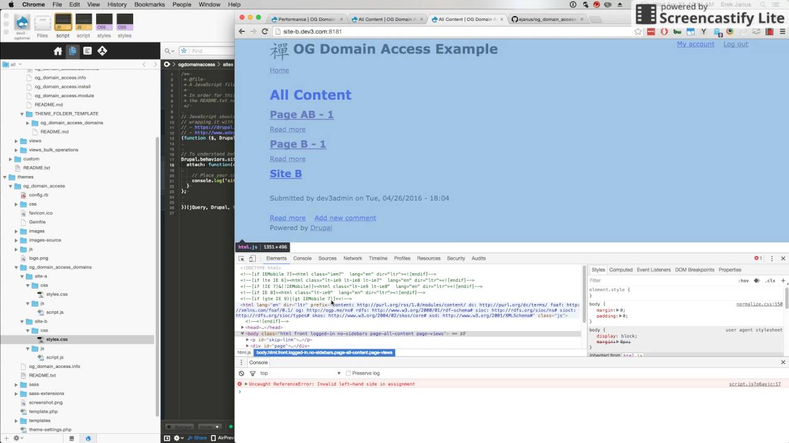Expand the p id skip-link element
This screenshot has width=789, height=443.
coord(248,340)
